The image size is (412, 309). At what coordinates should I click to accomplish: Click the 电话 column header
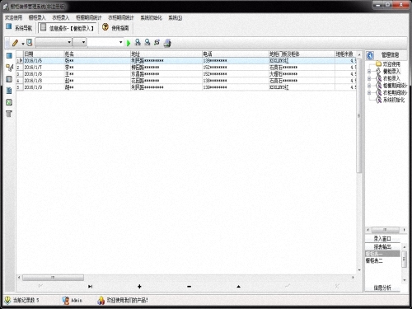[x=236, y=54]
